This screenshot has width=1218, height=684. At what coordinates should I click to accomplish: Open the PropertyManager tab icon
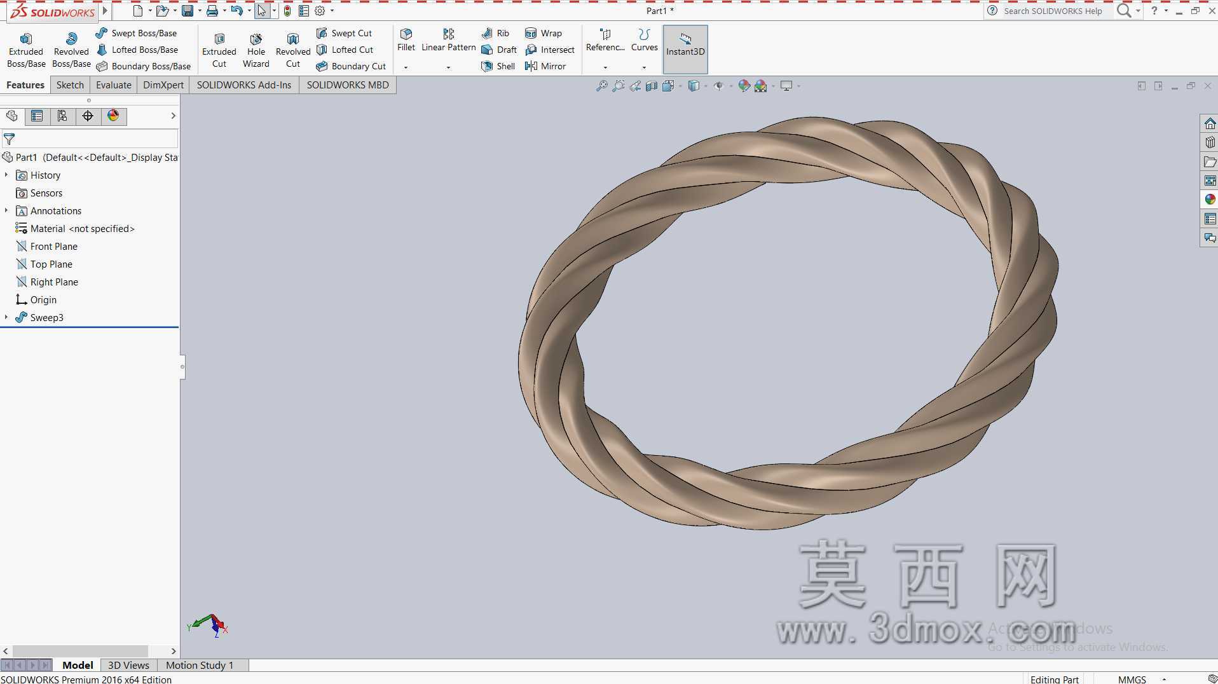pos(37,116)
